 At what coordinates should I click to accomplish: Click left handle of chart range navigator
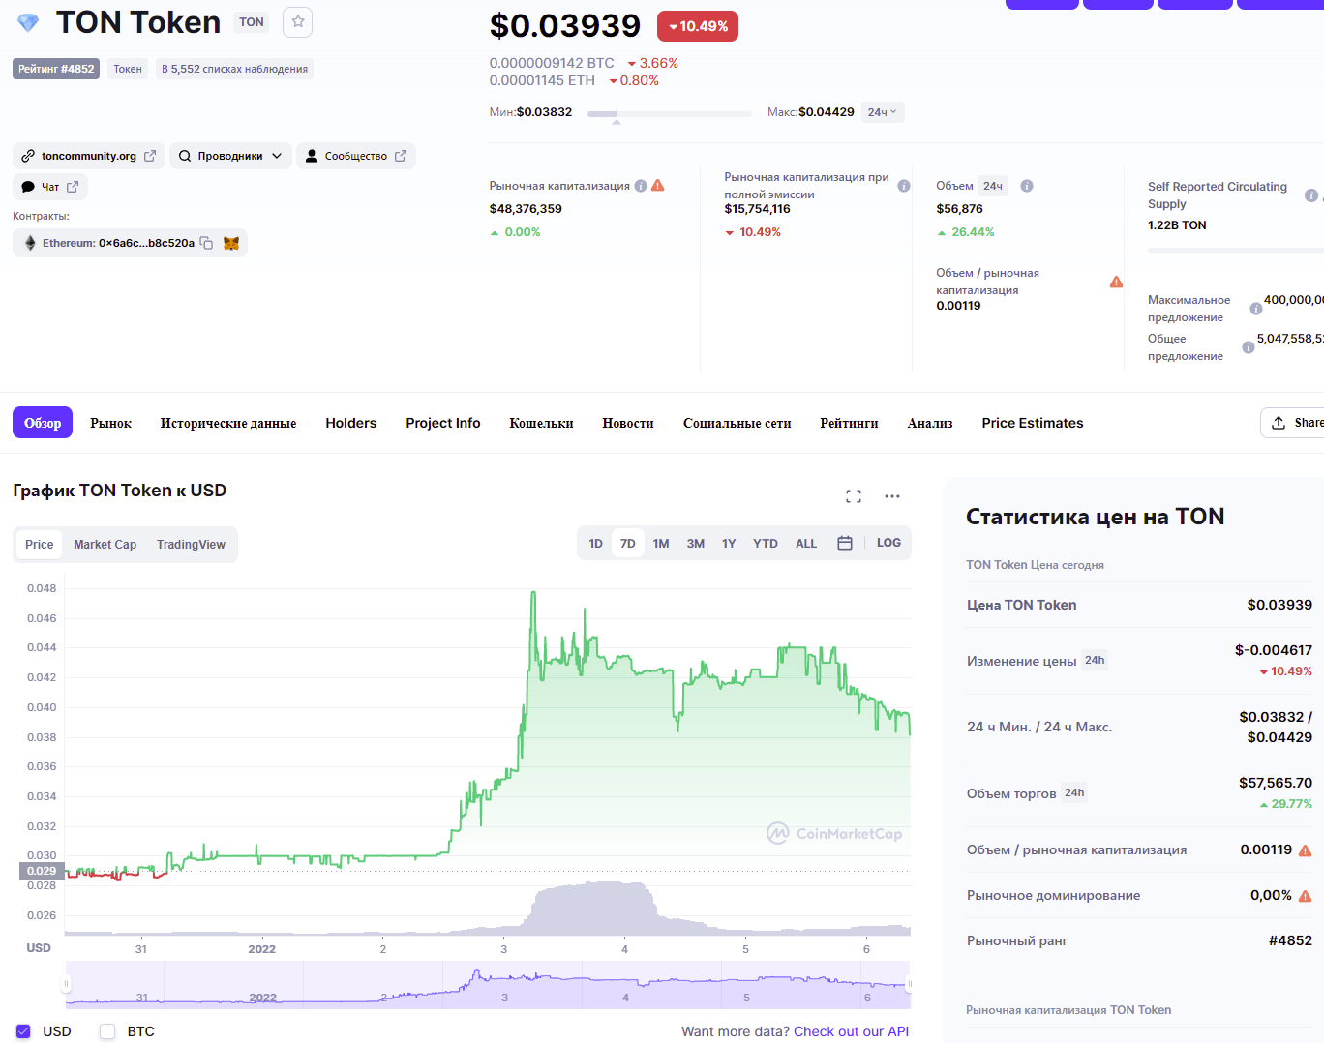coord(66,984)
